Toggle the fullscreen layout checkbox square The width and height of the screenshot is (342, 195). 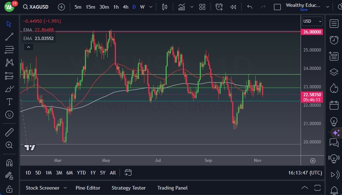coord(277,7)
